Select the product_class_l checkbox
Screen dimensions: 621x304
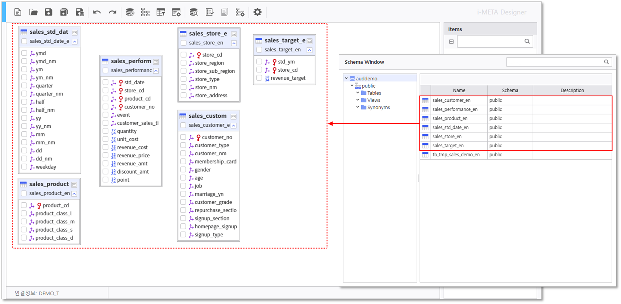point(24,213)
